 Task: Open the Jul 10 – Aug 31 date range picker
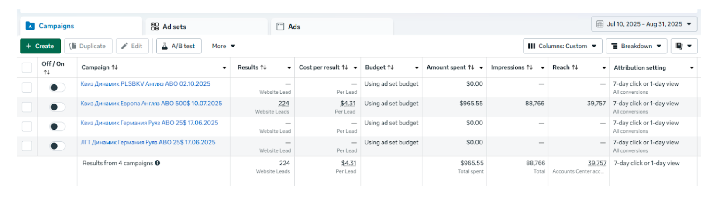tap(644, 24)
